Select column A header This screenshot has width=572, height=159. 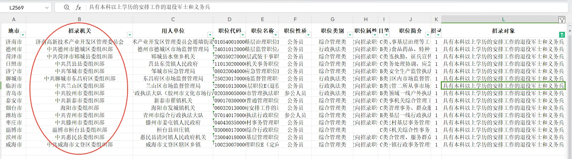point(13,19)
